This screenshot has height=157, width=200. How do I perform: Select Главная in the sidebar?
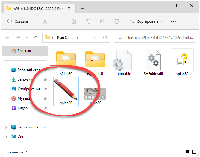click(x=25, y=51)
